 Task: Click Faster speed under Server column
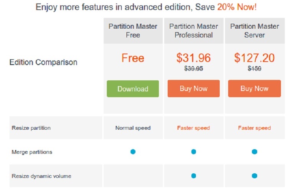click(254, 128)
